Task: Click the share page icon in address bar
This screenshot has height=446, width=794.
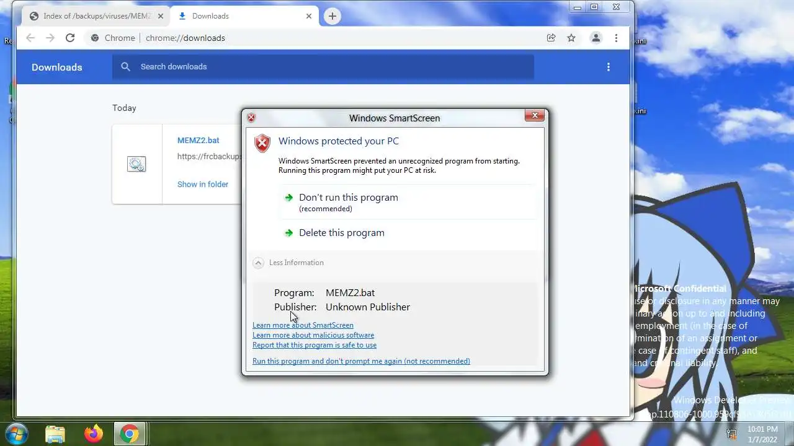Action: click(x=551, y=38)
